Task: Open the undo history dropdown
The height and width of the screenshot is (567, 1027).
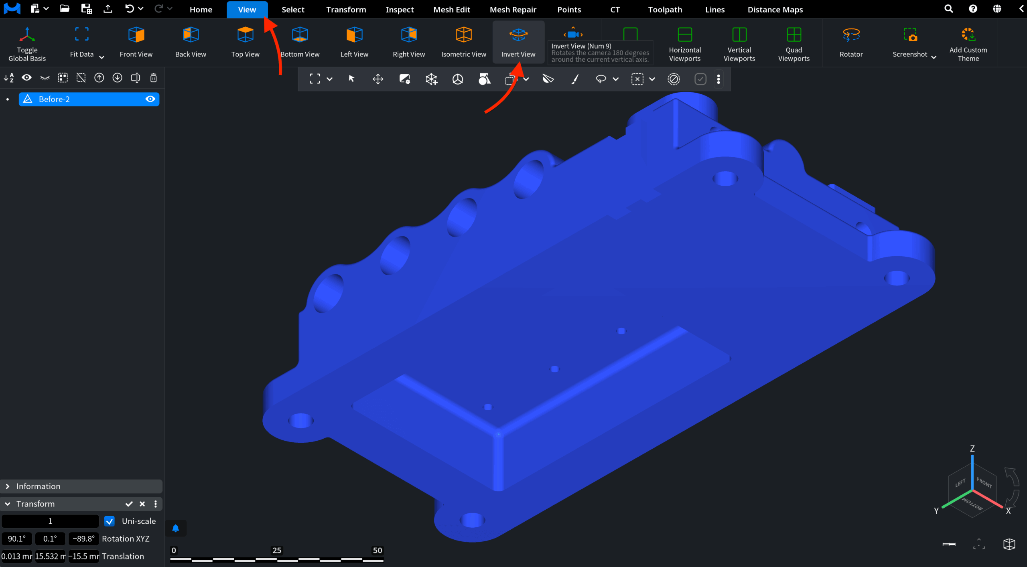Action: coord(141,8)
